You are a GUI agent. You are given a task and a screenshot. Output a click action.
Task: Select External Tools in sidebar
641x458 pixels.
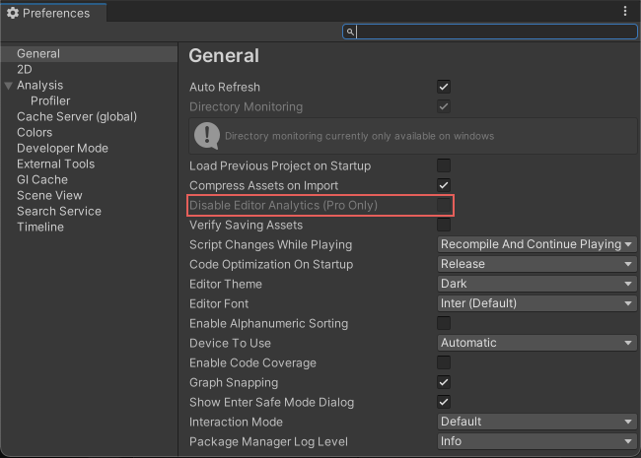55,164
